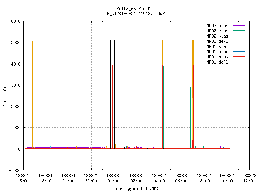The width and height of the screenshot is (257, 192).
Task: Click the orange spike just before 17:00
Action: 32,95
